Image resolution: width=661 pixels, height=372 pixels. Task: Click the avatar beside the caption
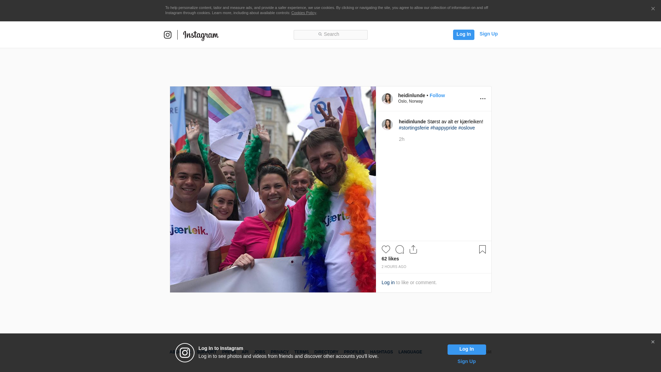tap(387, 125)
